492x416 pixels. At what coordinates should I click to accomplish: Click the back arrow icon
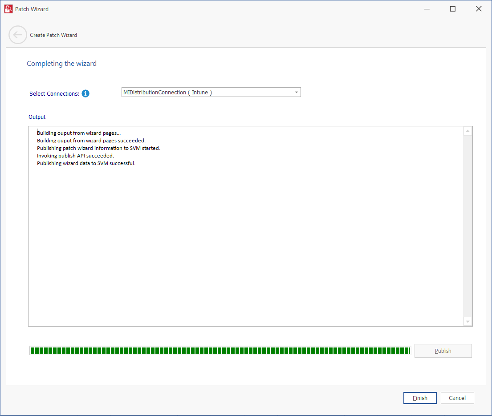18,35
